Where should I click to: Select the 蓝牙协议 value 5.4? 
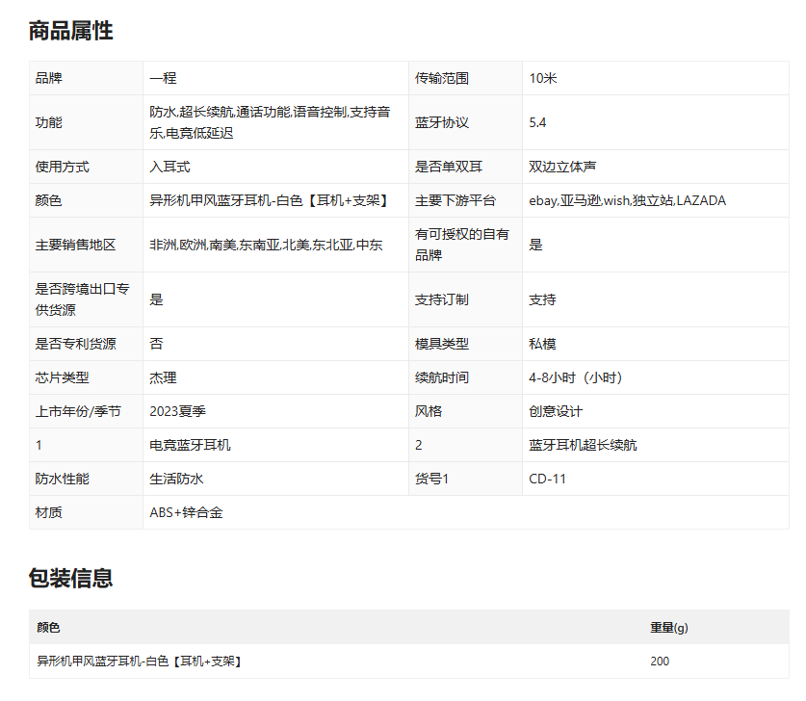(x=537, y=122)
